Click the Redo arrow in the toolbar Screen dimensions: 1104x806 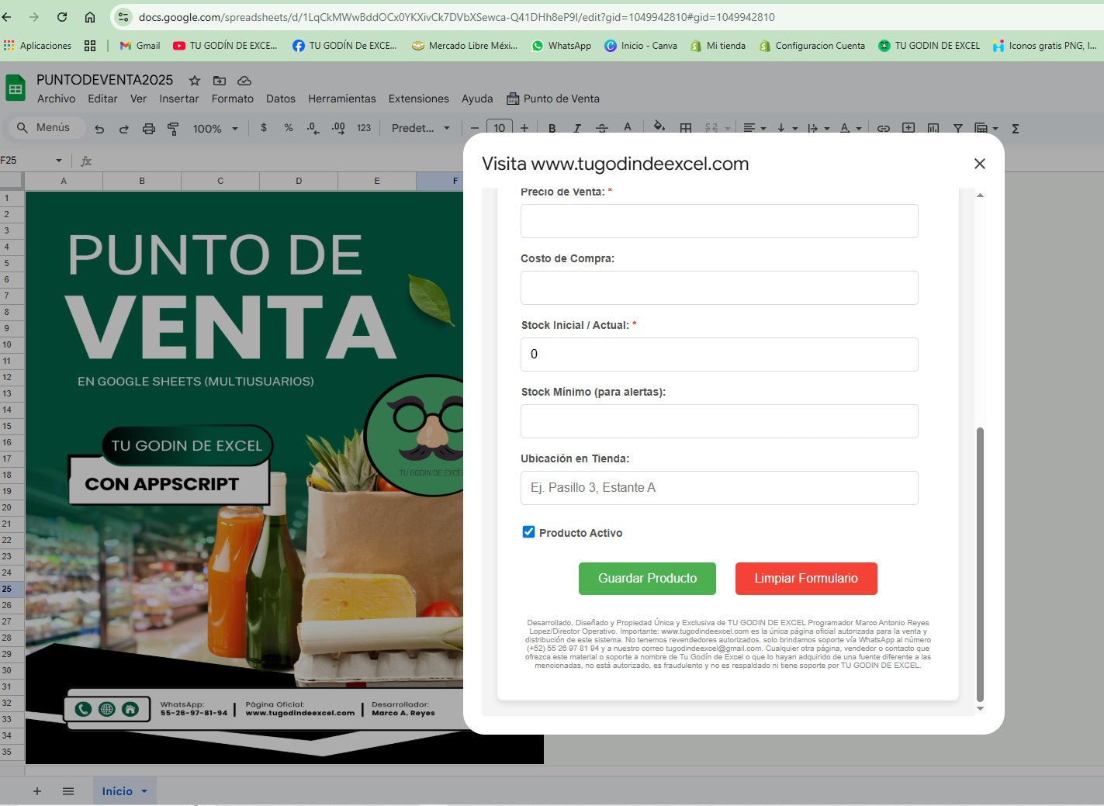123,129
